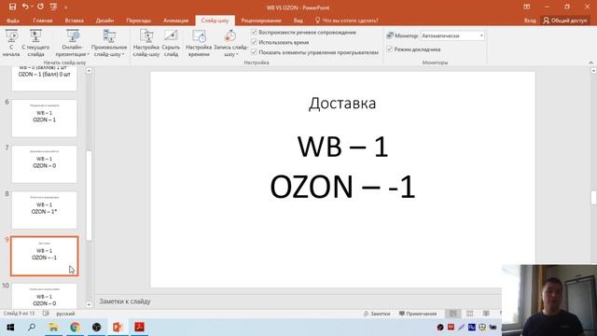Switch to the Переходы tab
This screenshot has width=597, height=336.
(139, 21)
